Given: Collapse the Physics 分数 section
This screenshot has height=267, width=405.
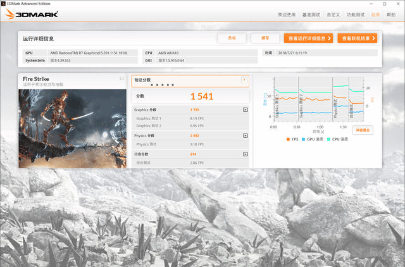Looking at the screenshot, I should [x=246, y=135].
